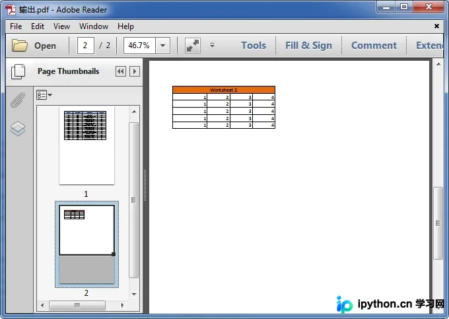Open the thumbnails options menu dropdown
The width and height of the screenshot is (449, 319).
click(44, 95)
